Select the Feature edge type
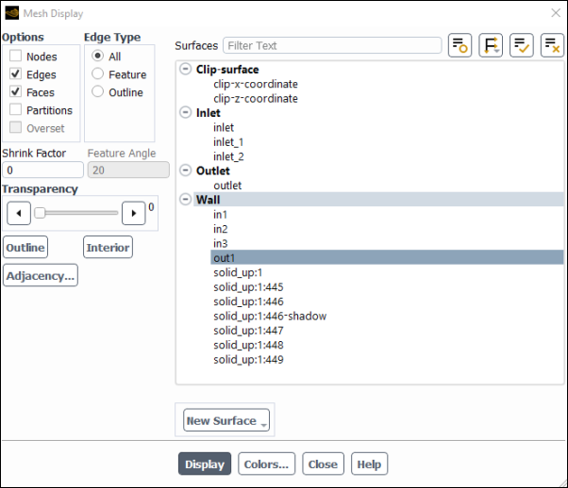 (x=97, y=74)
